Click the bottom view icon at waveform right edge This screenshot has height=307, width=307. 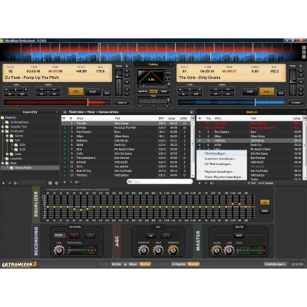[304, 57]
